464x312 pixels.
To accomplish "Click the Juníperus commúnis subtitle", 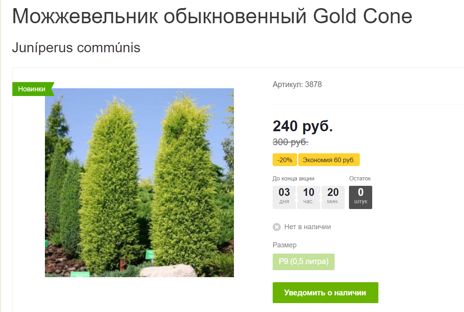I will (76, 48).
